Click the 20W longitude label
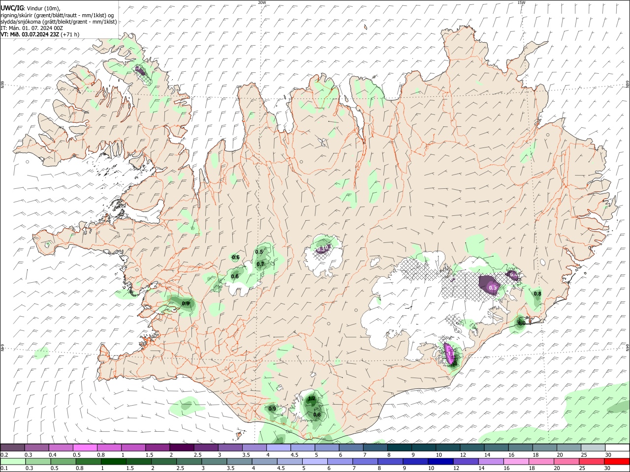The image size is (630, 472). point(262,2)
